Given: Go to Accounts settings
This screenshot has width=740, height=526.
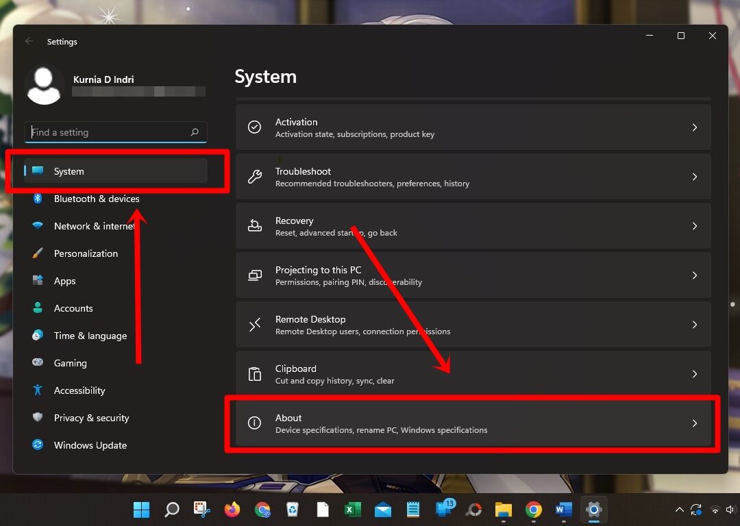Looking at the screenshot, I should coord(75,308).
